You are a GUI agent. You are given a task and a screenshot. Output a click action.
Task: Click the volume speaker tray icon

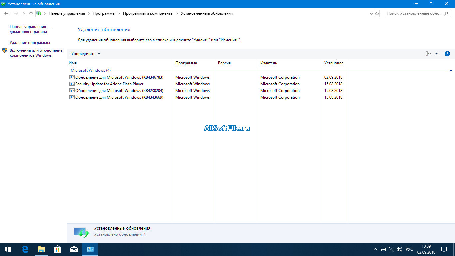coord(399,249)
